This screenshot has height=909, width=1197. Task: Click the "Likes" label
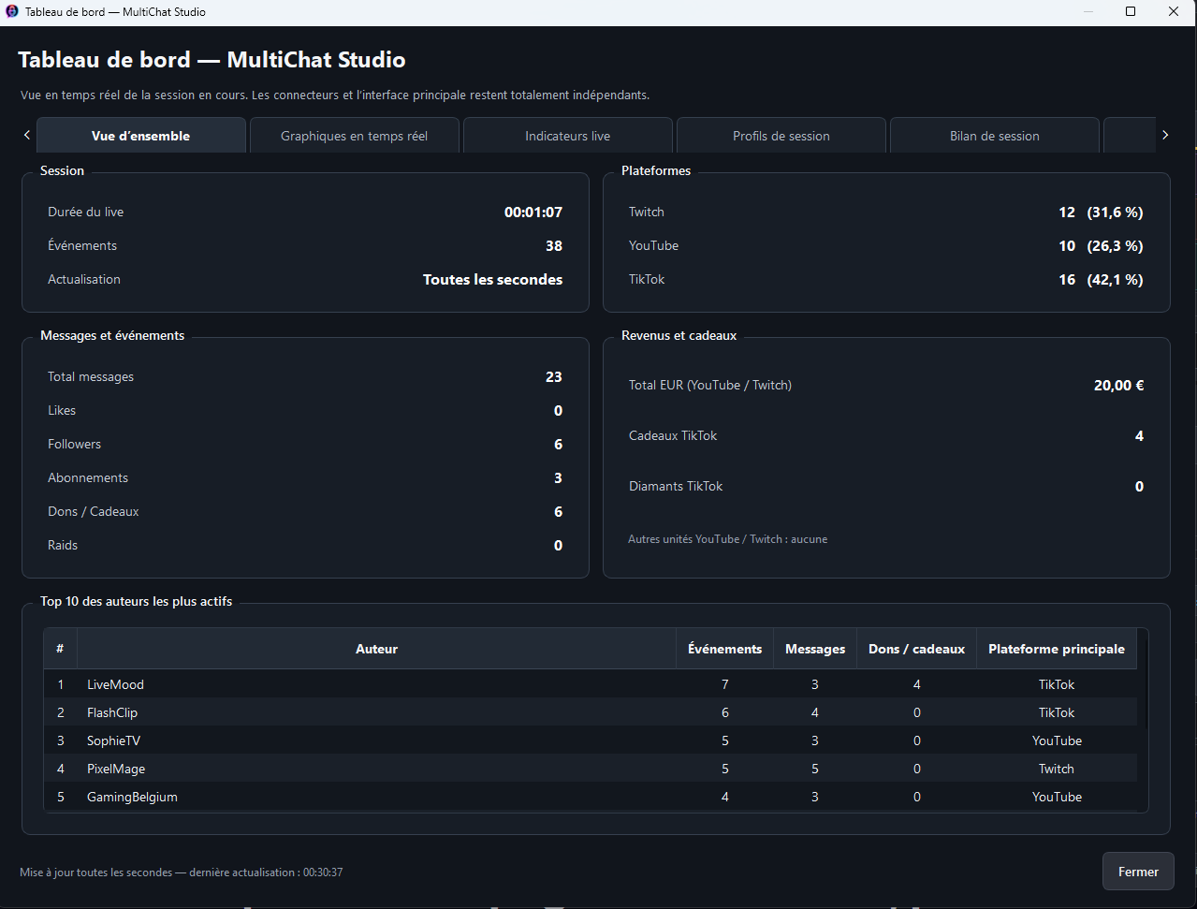tap(62, 411)
